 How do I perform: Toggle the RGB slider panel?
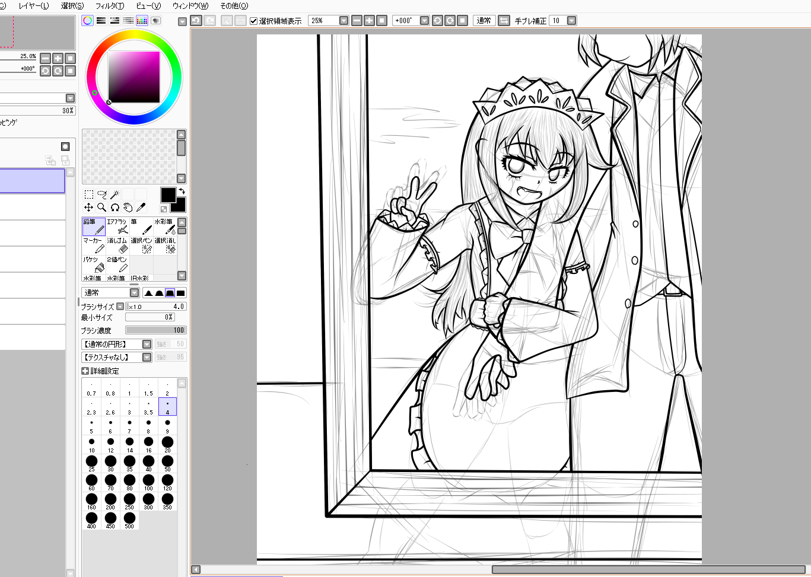click(x=101, y=20)
